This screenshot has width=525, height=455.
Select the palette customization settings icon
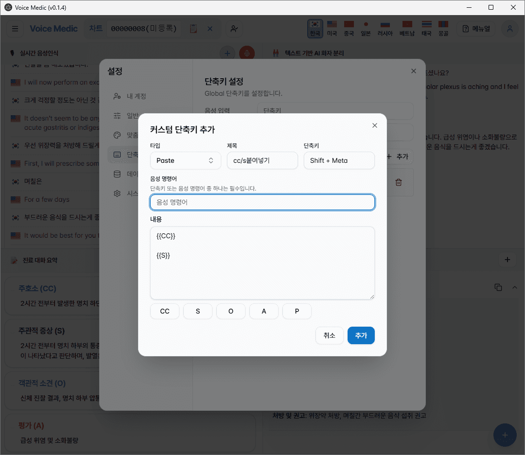tap(117, 135)
